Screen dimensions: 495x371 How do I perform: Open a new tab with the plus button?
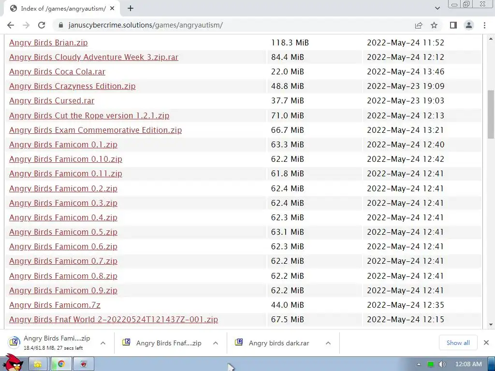click(131, 9)
